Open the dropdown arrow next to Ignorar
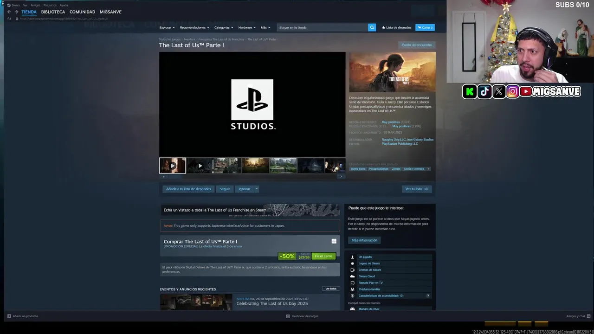Image resolution: width=594 pixels, height=334 pixels. tap(256, 189)
